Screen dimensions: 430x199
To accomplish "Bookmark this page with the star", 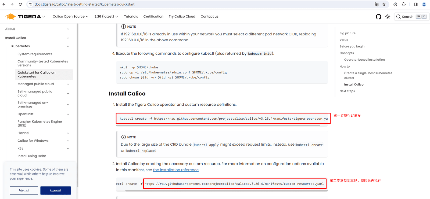I will point(384,4).
